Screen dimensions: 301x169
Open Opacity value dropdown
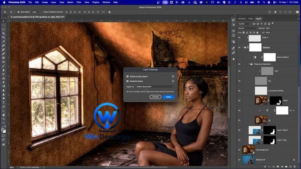click(272, 28)
